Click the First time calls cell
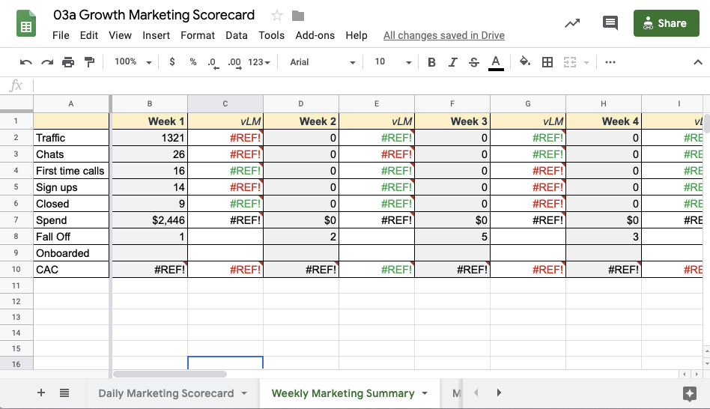This screenshot has width=710, height=409. pyautogui.click(x=71, y=171)
